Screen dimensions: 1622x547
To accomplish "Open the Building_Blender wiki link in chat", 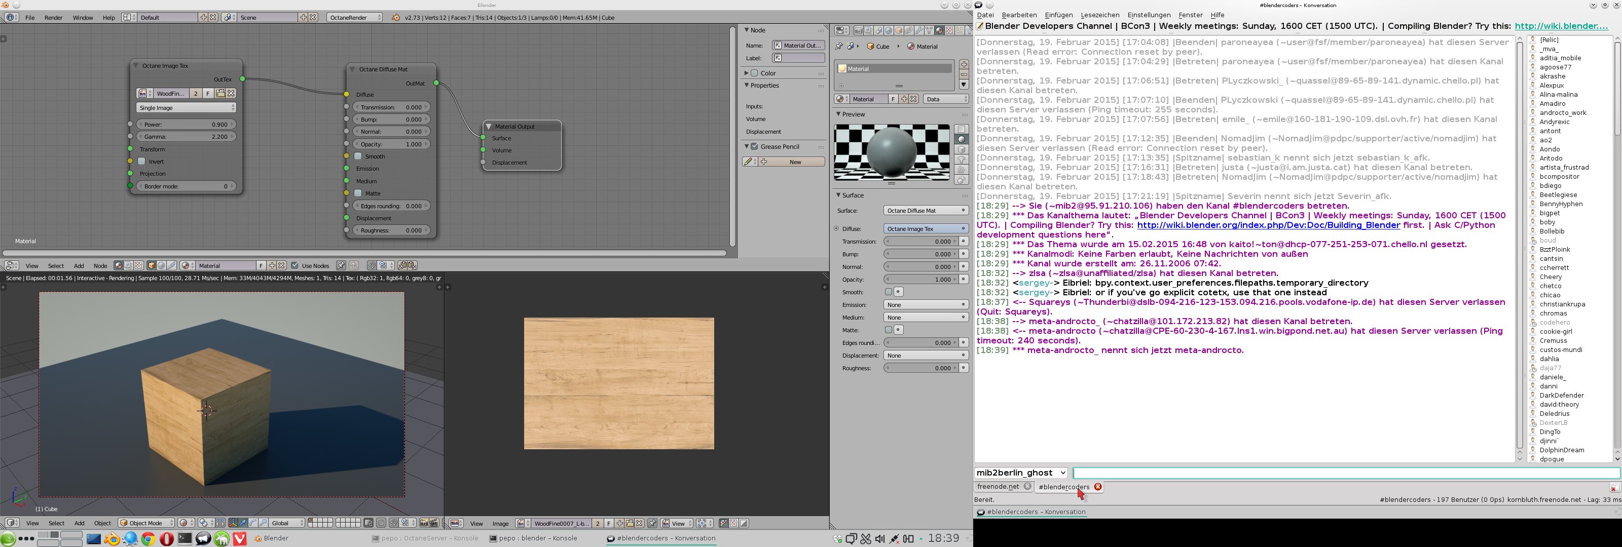I will (1268, 225).
